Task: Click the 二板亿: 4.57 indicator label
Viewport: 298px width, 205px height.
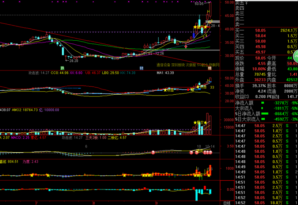Action: [117, 138]
